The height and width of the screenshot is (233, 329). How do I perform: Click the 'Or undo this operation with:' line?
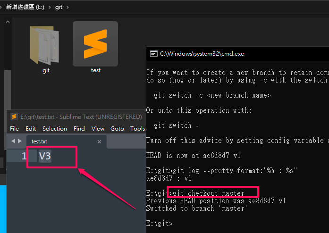tap(199, 110)
